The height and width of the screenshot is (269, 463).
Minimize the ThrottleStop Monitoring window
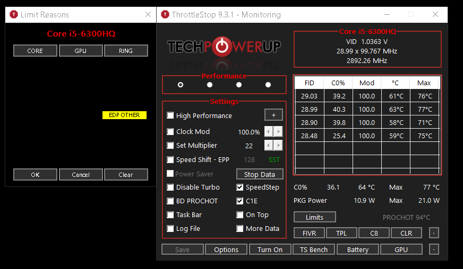[387, 14]
